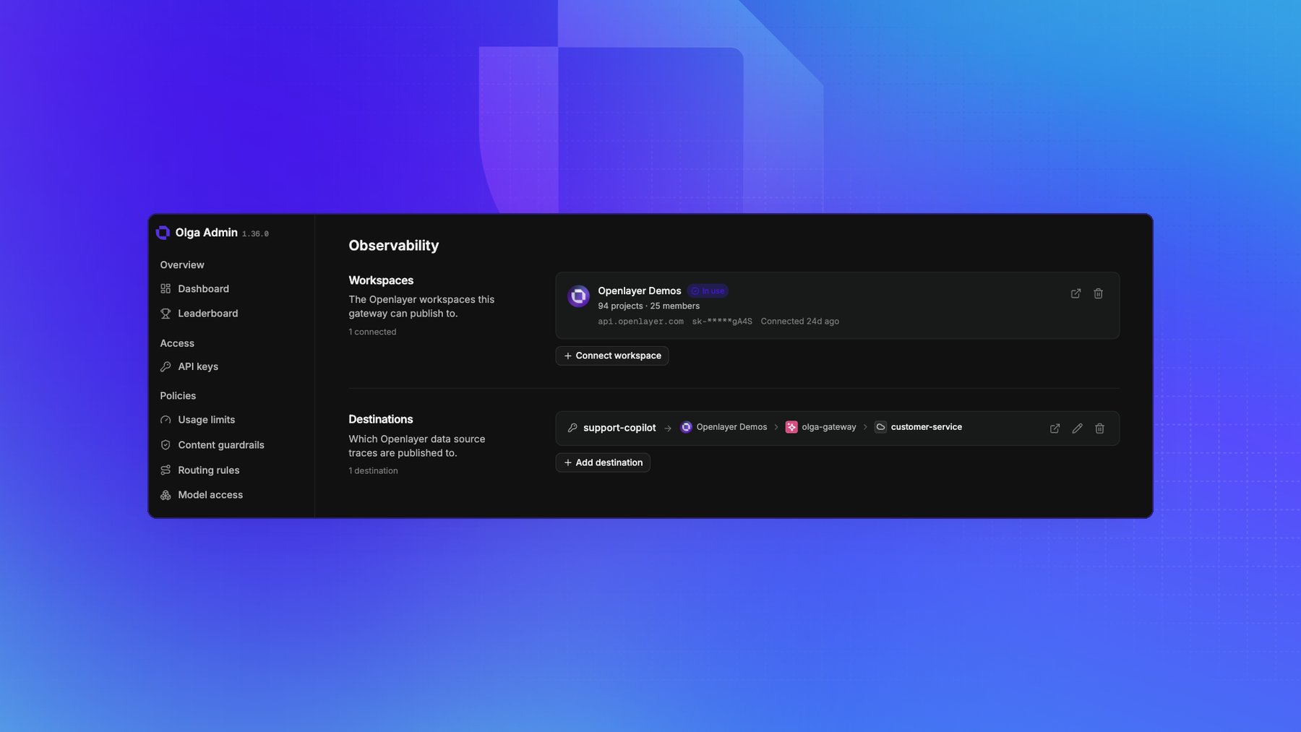Click the 'Openlayer Demos' workspace name

(x=640, y=291)
